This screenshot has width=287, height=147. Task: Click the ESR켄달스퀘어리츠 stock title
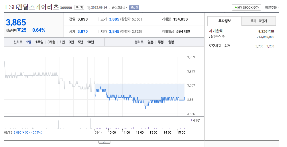pyautogui.click(x=32, y=7)
